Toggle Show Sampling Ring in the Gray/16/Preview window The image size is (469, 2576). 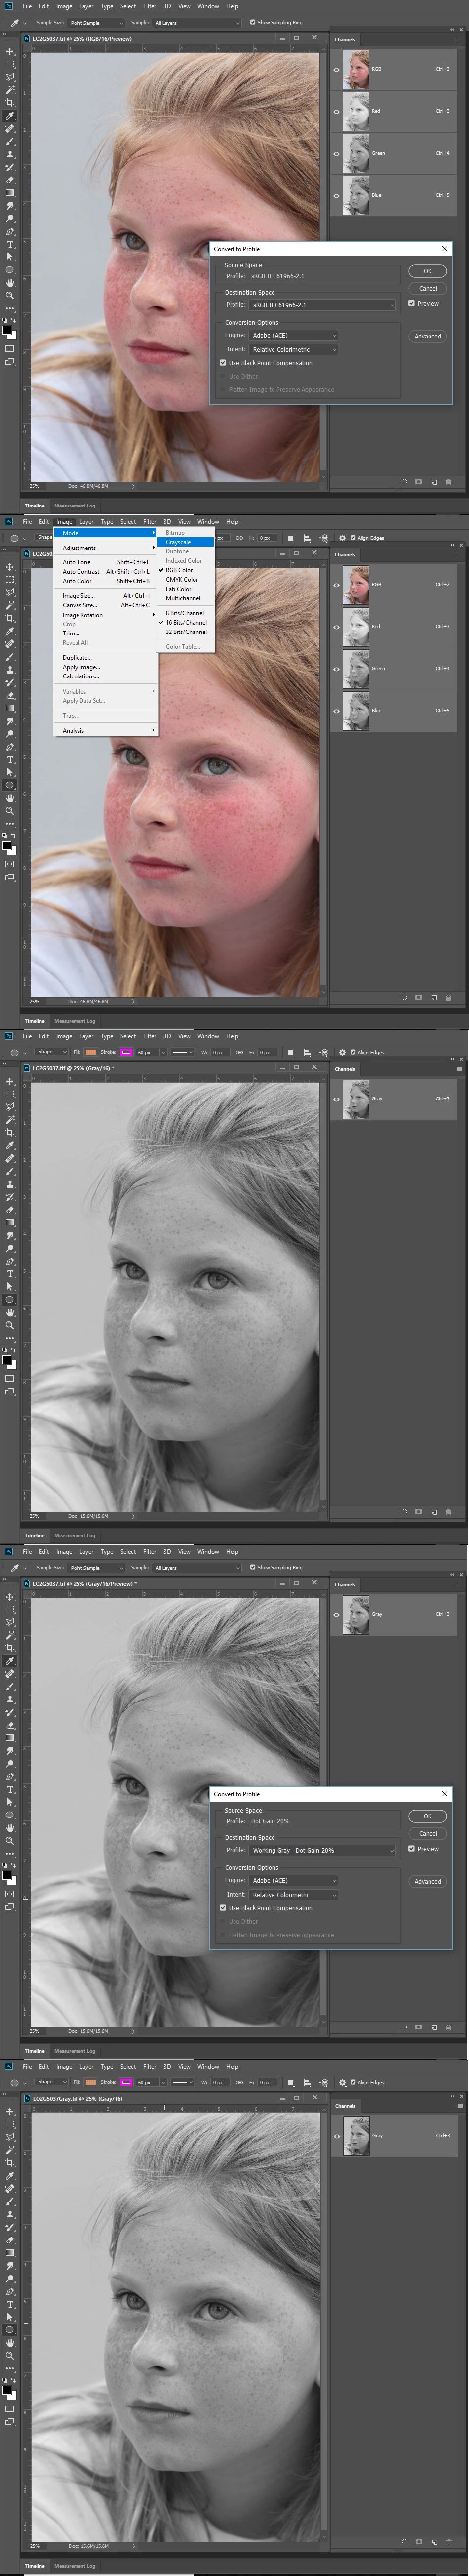point(252,1567)
